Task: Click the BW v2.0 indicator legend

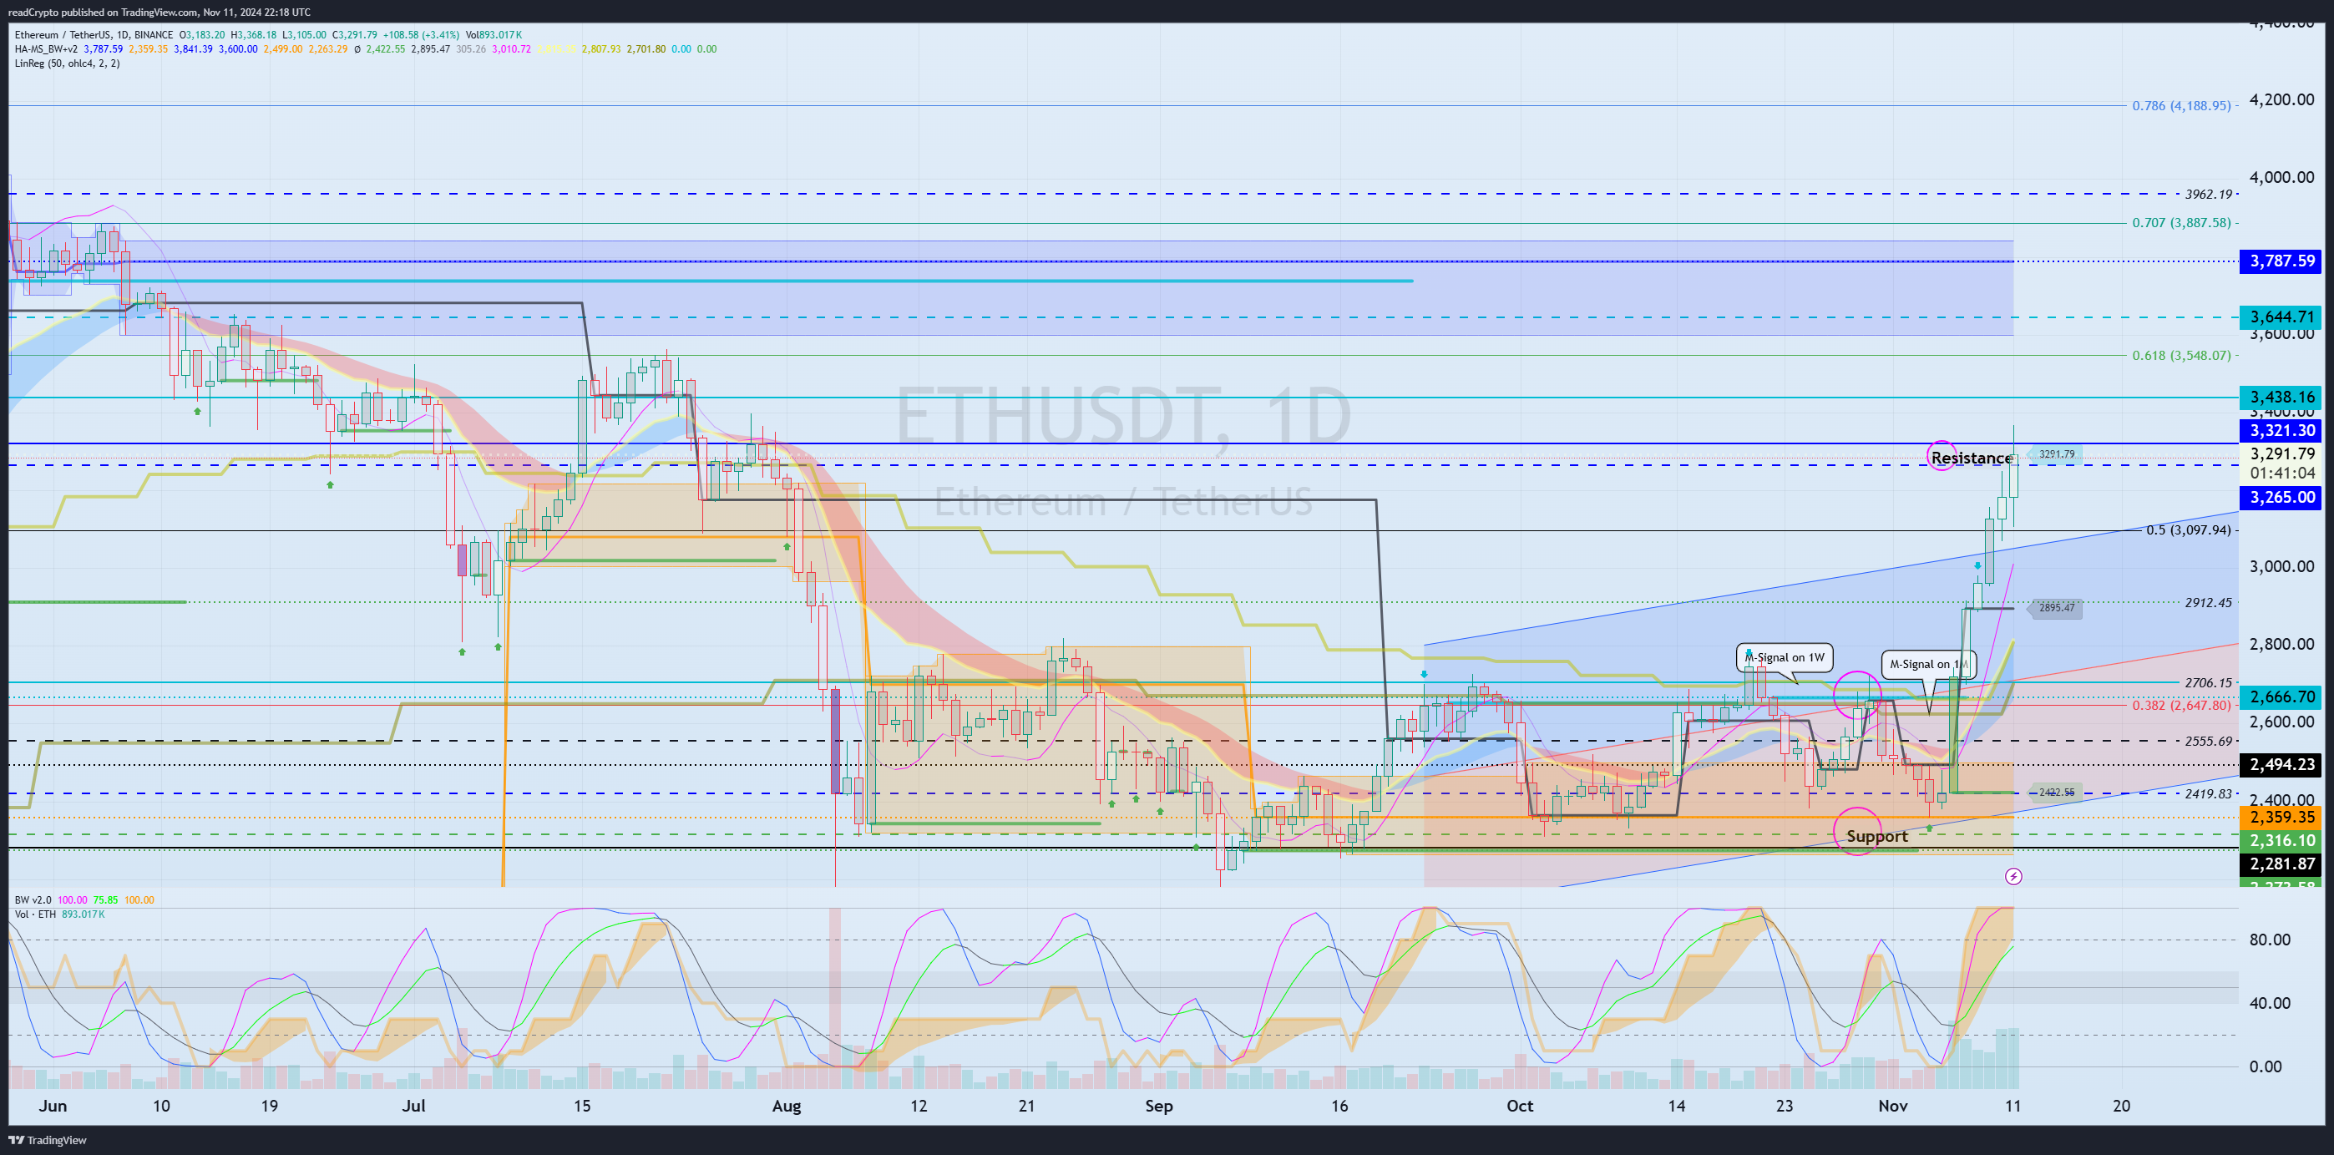Action: (x=33, y=899)
